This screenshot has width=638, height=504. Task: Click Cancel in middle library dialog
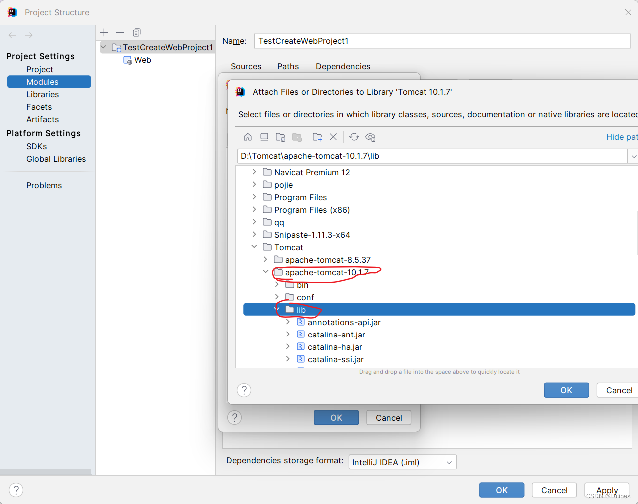(389, 418)
